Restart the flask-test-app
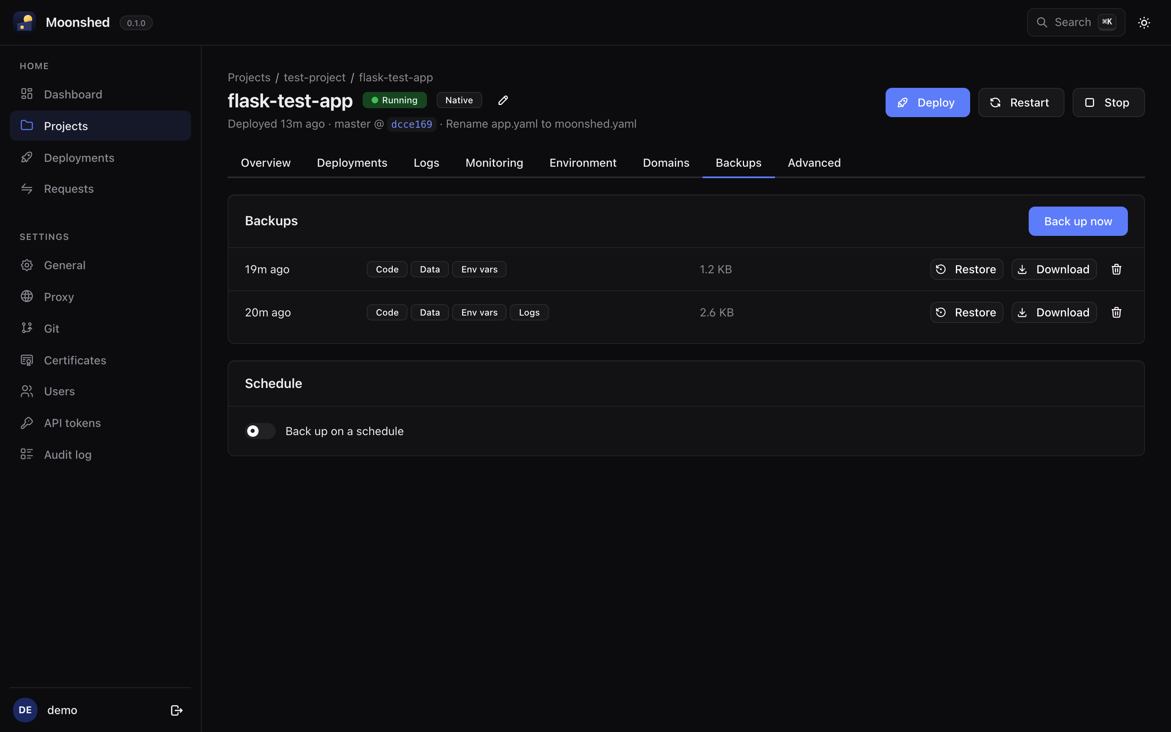This screenshot has width=1171, height=732. click(1021, 102)
